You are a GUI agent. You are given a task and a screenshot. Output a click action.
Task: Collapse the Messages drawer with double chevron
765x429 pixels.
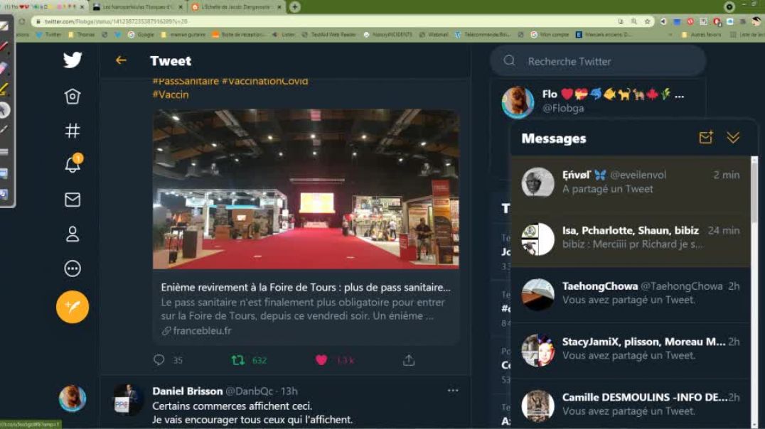point(733,138)
